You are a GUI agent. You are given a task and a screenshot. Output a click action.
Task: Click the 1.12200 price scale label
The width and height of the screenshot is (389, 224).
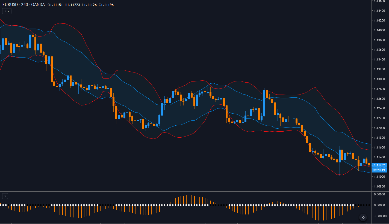click(380, 118)
